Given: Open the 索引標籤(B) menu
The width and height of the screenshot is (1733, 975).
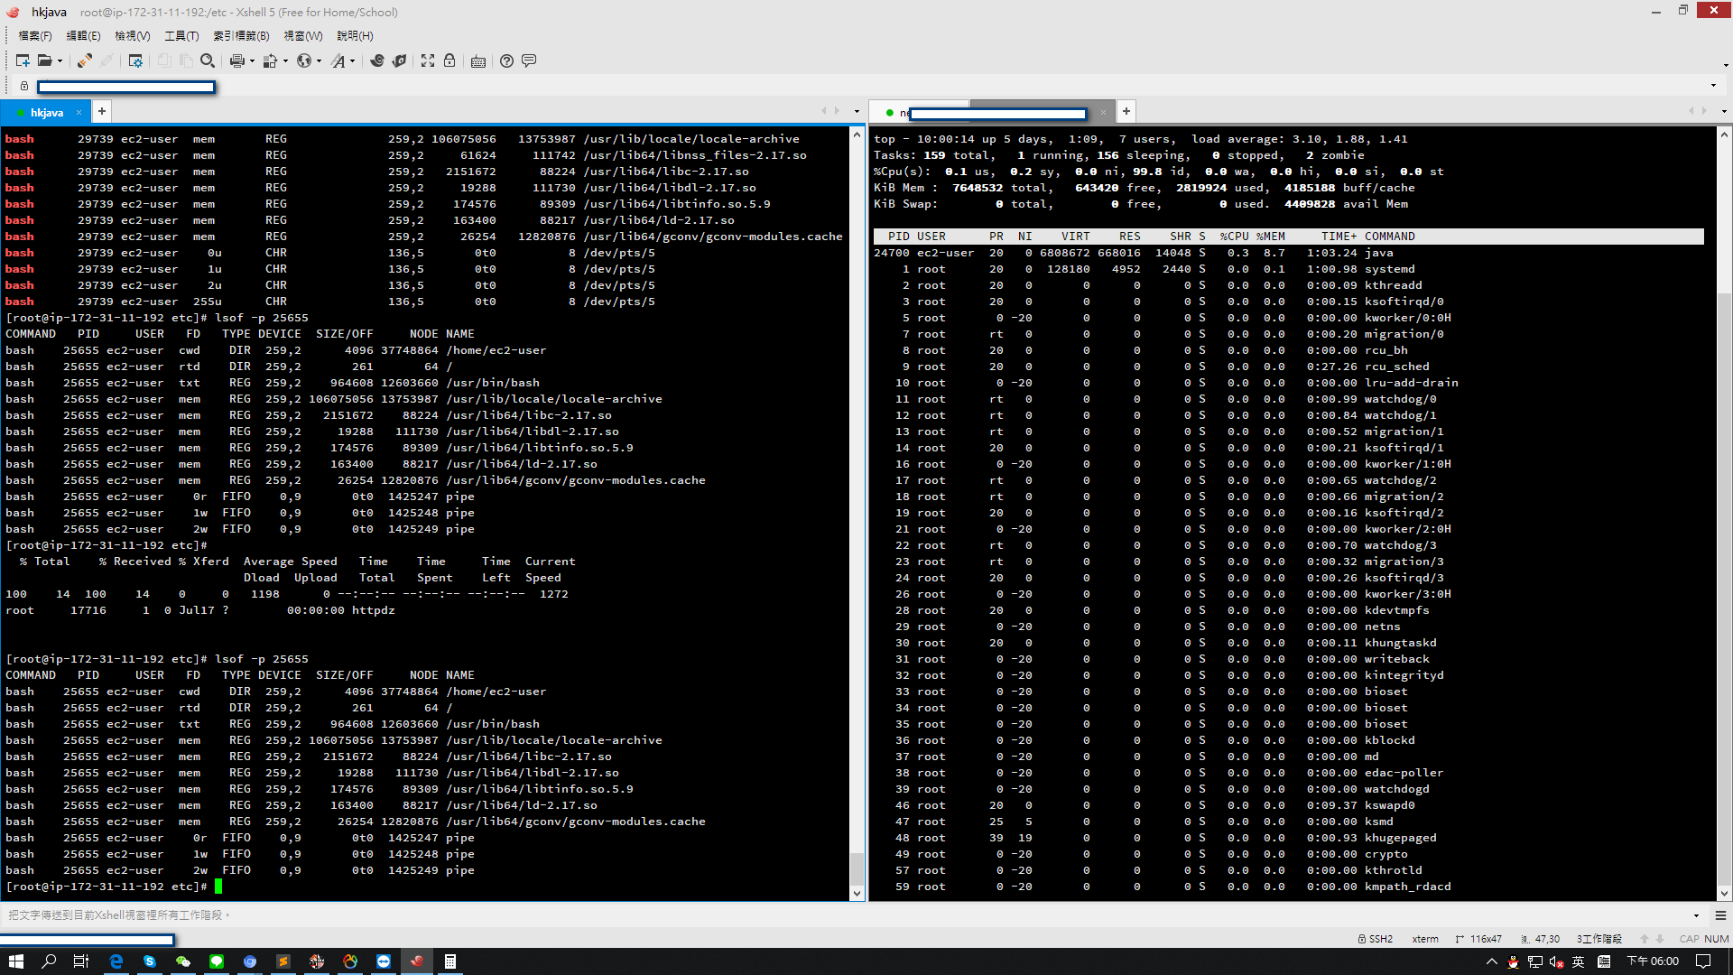Looking at the screenshot, I should [241, 35].
